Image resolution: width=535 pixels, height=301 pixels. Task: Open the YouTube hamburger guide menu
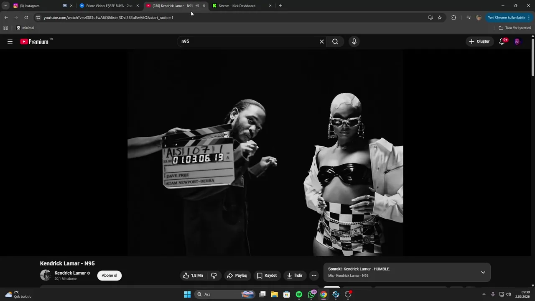pyautogui.click(x=10, y=41)
